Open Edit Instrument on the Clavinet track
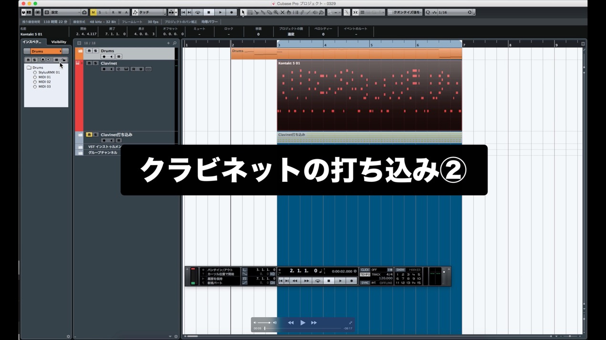Viewport: 606px width, 340px height. [x=126, y=69]
